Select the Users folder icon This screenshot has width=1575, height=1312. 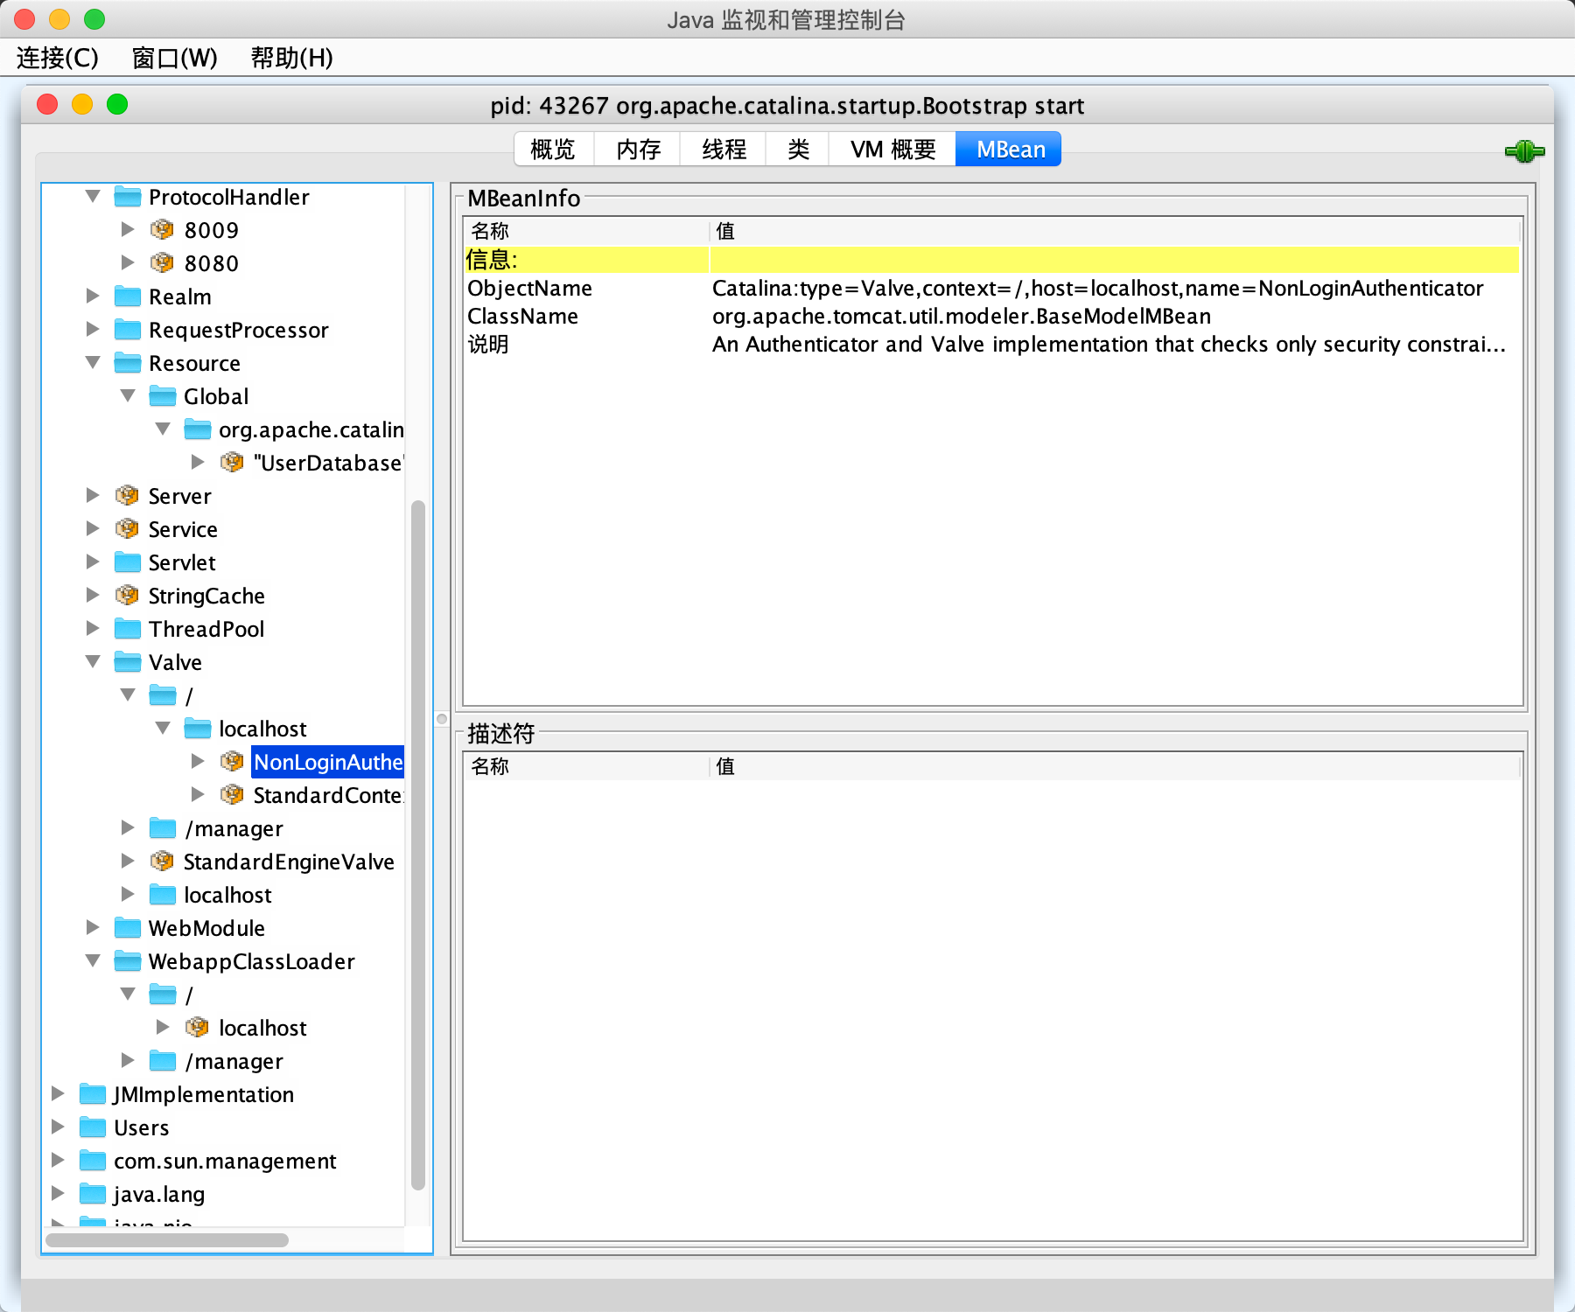click(x=93, y=1127)
